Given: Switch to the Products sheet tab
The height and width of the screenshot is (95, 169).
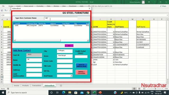Looking at the screenshot, I should [x=25, y=85].
